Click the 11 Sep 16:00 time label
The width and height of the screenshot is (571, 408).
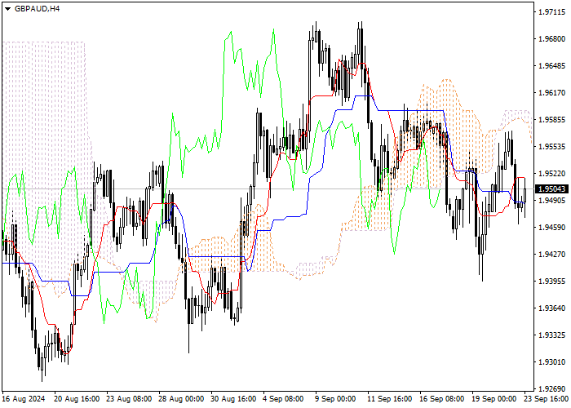pyautogui.click(x=390, y=399)
